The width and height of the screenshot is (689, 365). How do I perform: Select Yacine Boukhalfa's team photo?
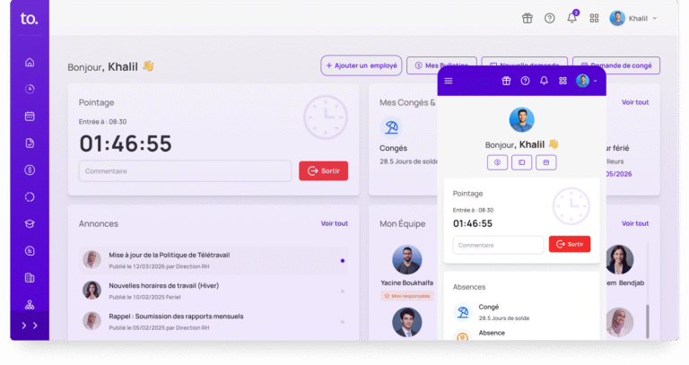pos(407,259)
